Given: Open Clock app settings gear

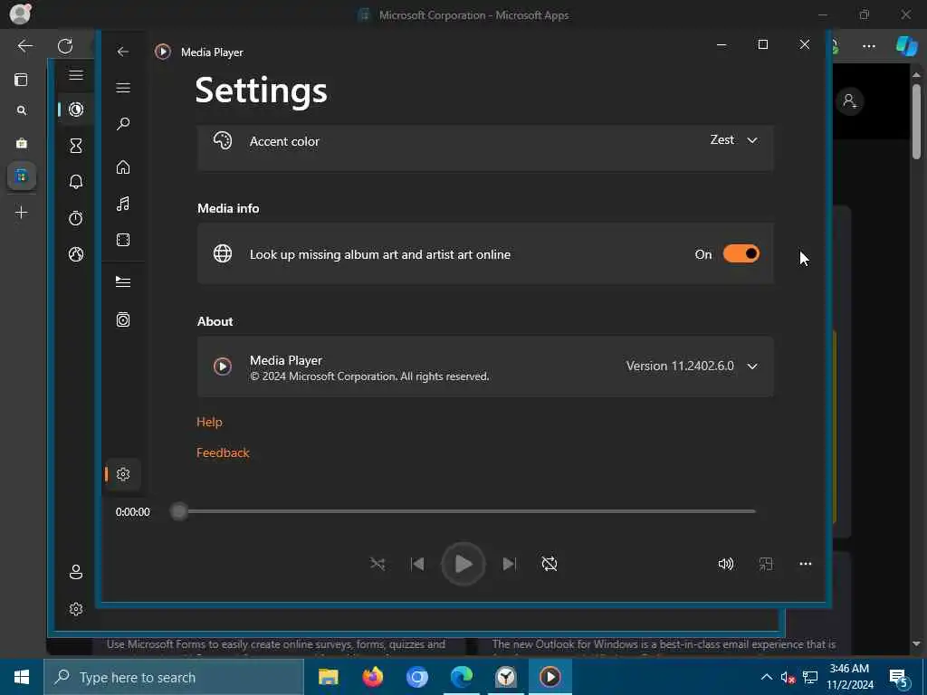Looking at the screenshot, I should tap(76, 609).
